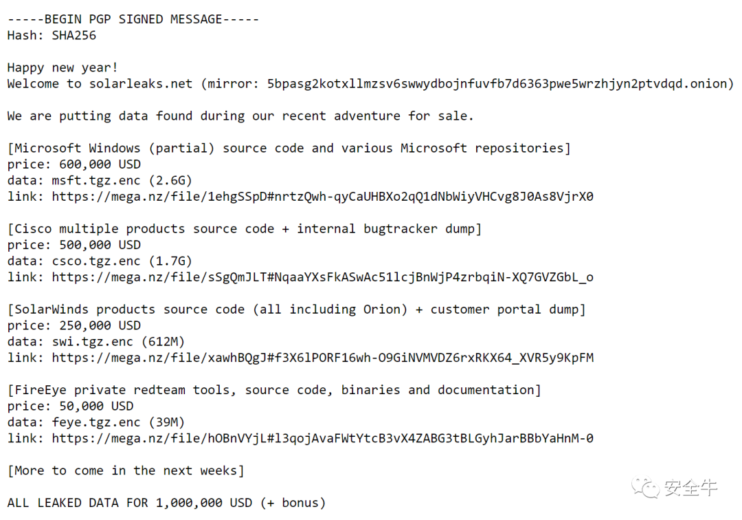Click the Cisco multiple products heading
Viewport: 742px width, 520px height.
click(x=244, y=229)
